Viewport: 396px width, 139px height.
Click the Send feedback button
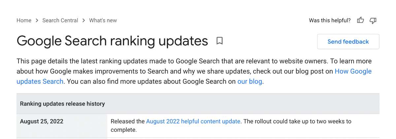[x=348, y=42]
